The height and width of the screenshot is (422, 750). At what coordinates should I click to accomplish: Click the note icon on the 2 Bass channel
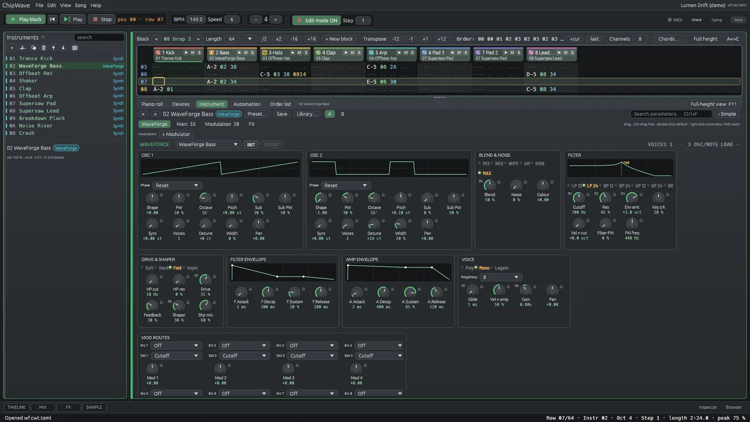211,53
